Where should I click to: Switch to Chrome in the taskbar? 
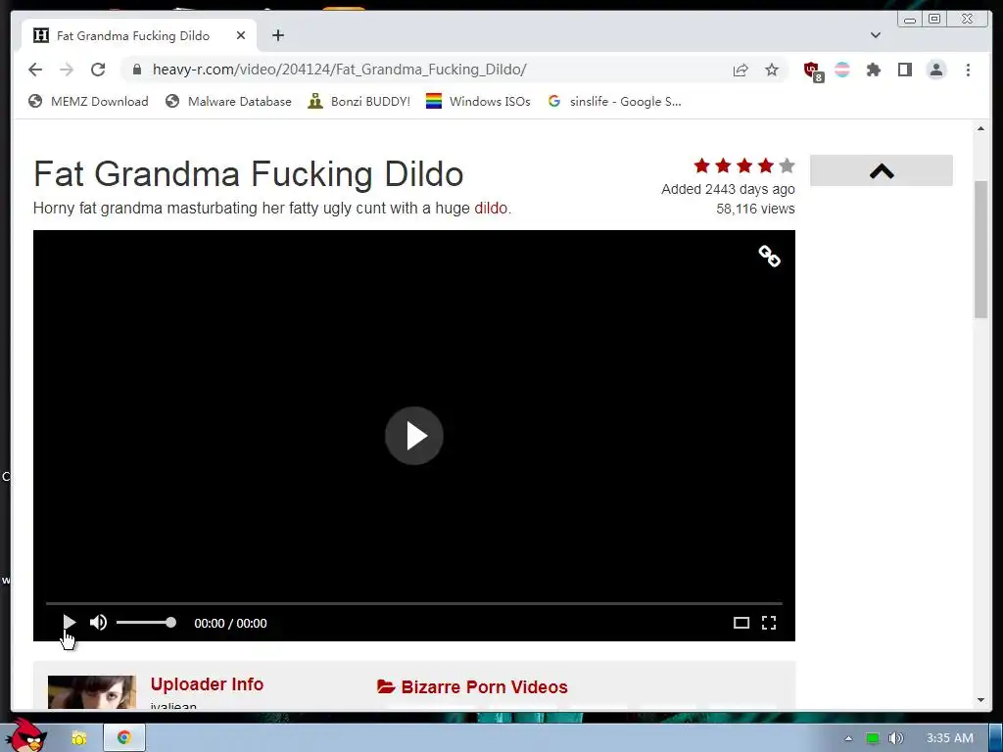point(124,738)
